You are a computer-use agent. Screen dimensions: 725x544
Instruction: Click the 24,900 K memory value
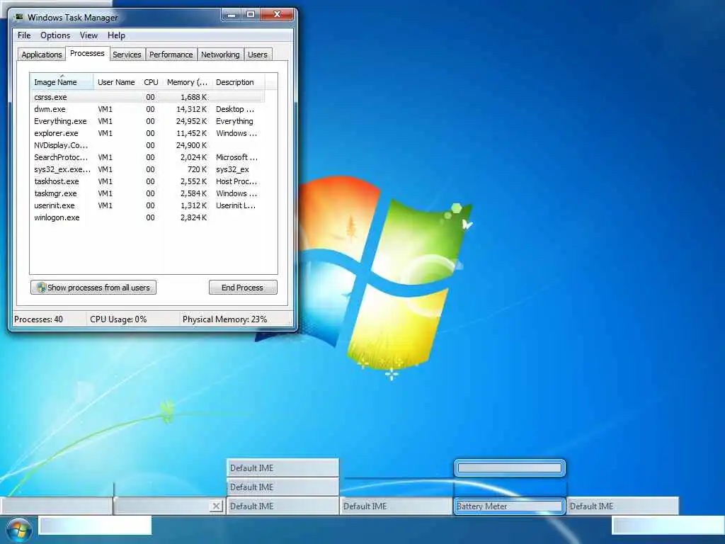pos(191,145)
